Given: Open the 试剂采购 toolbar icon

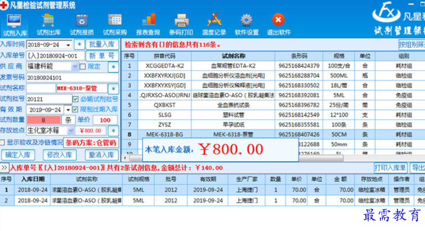Looking at the screenshot, I should click(115, 25).
